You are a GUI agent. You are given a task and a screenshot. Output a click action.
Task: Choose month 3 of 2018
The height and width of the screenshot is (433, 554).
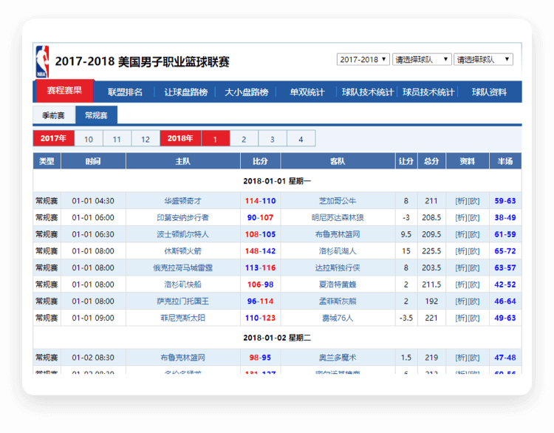pyautogui.click(x=273, y=139)
